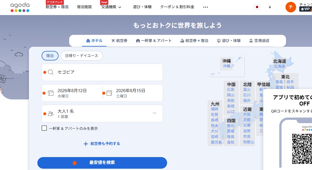The height and width of the screenshot is (170, 312).
Task: Select 高知 prefecture link
Action: (231, 142)
